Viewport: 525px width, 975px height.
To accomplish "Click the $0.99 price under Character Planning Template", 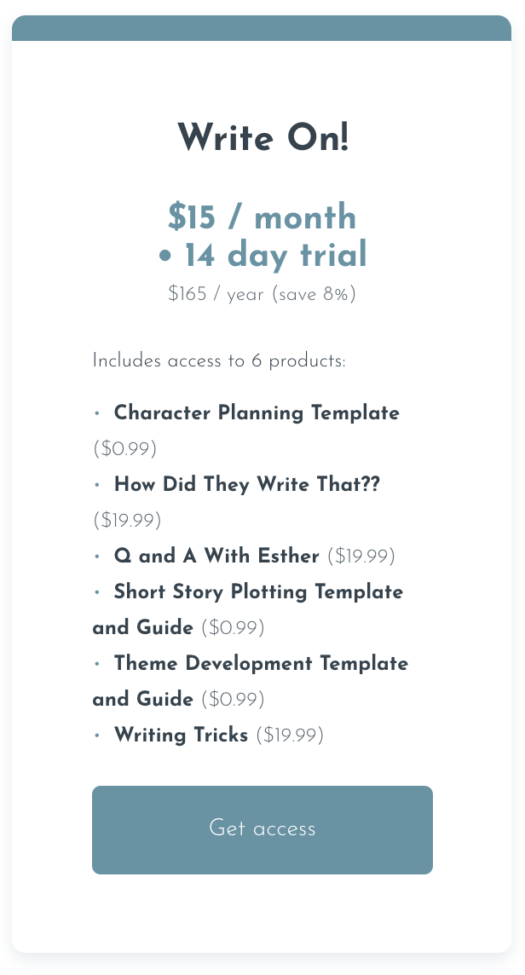I will pos(125,448).
